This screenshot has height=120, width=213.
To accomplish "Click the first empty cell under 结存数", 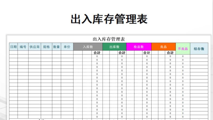I will tap(199, 56).
